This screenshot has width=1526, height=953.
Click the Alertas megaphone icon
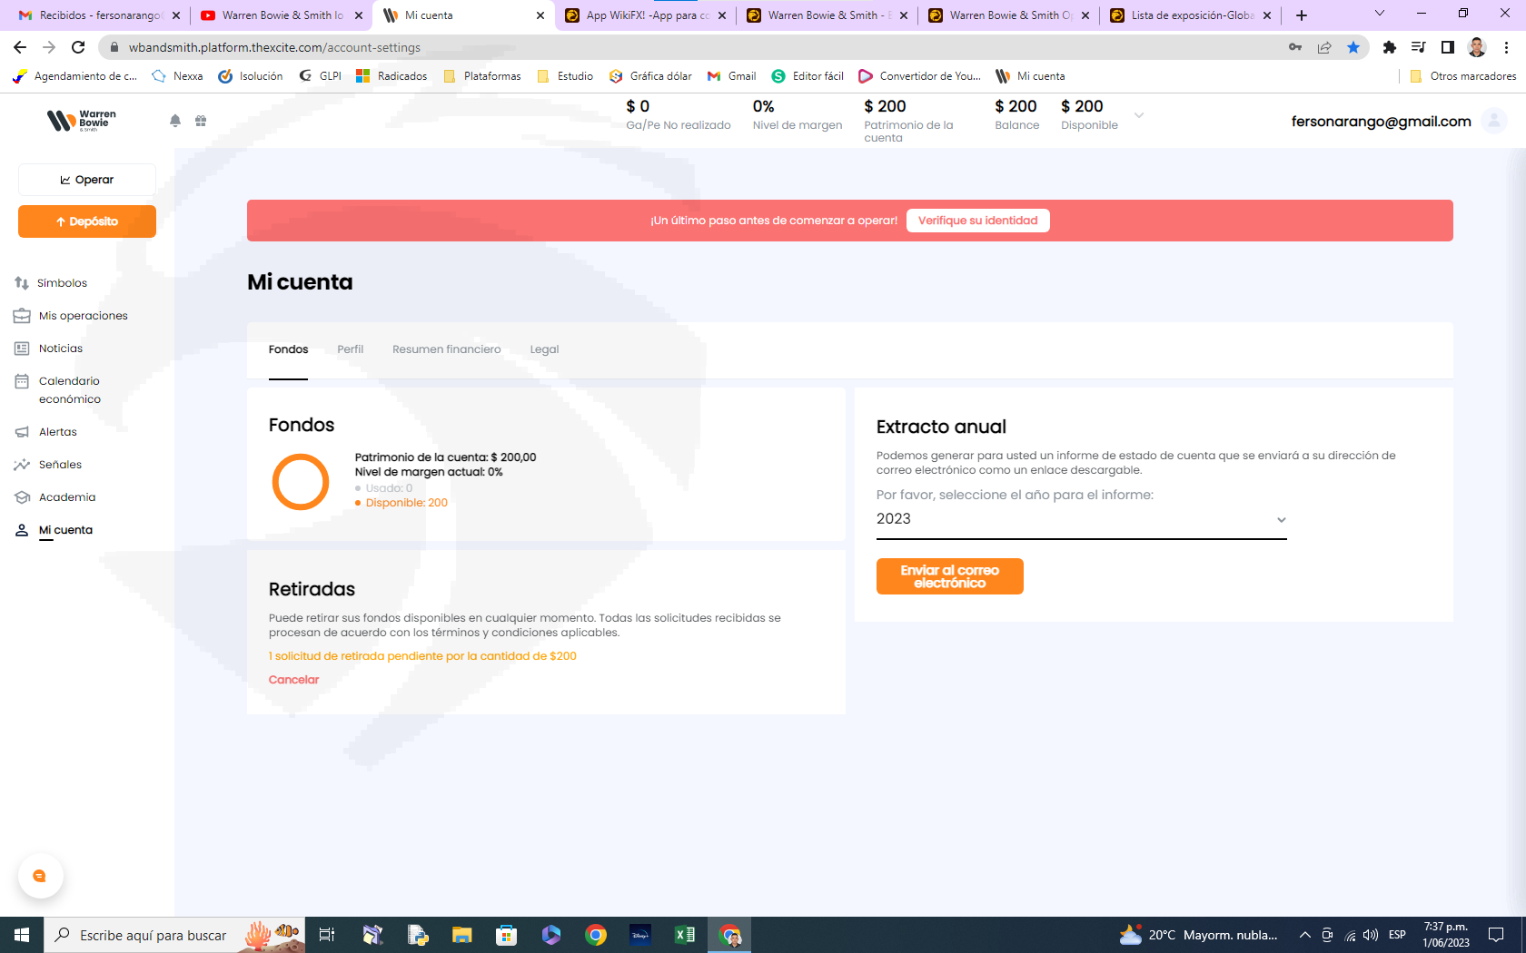(x=22, y=432)
